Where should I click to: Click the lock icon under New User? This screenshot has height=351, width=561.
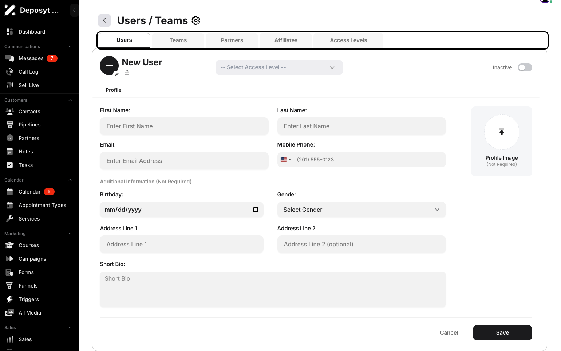click(x=127, y=73)
